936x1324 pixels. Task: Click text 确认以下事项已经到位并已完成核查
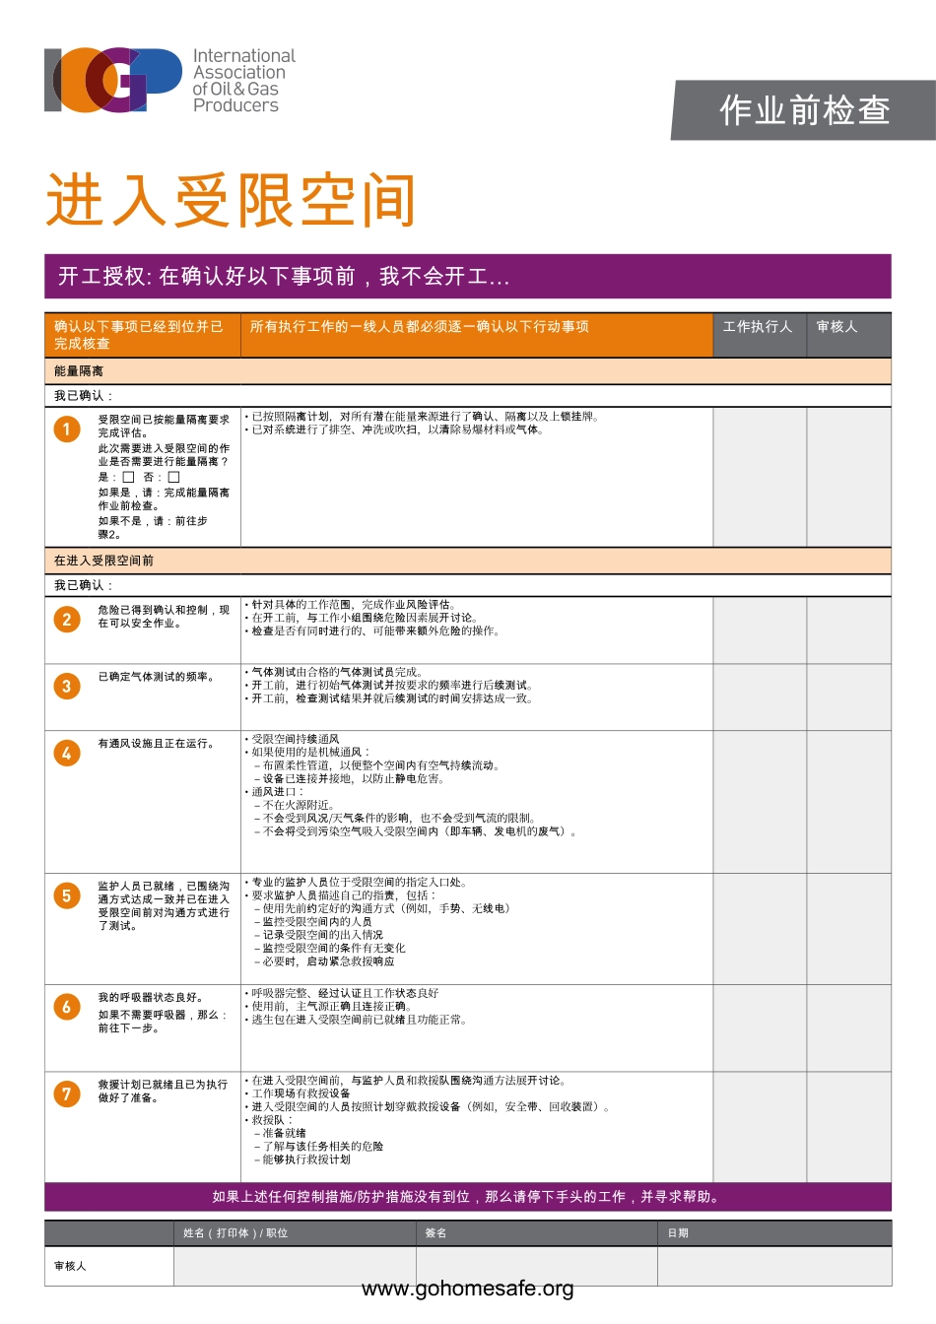coord(138,335)
